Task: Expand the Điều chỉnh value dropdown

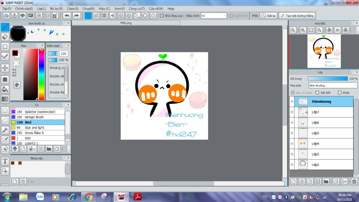Action: [x=224, y=16]
